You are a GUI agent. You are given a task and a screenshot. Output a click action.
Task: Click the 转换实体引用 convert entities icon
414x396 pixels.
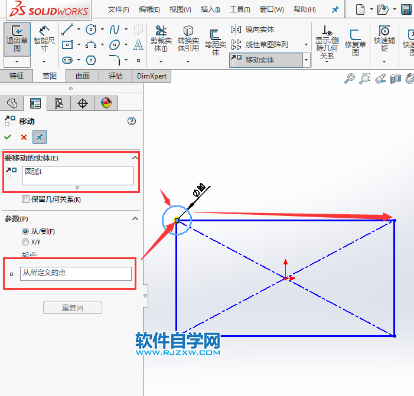point(188,38)
